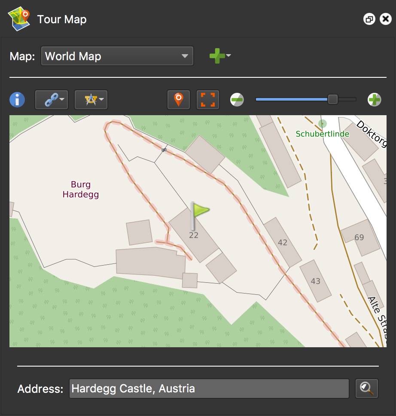Close the Tour Map panel
This screenshot has height=416, width=396.
[x=385, y=19]
